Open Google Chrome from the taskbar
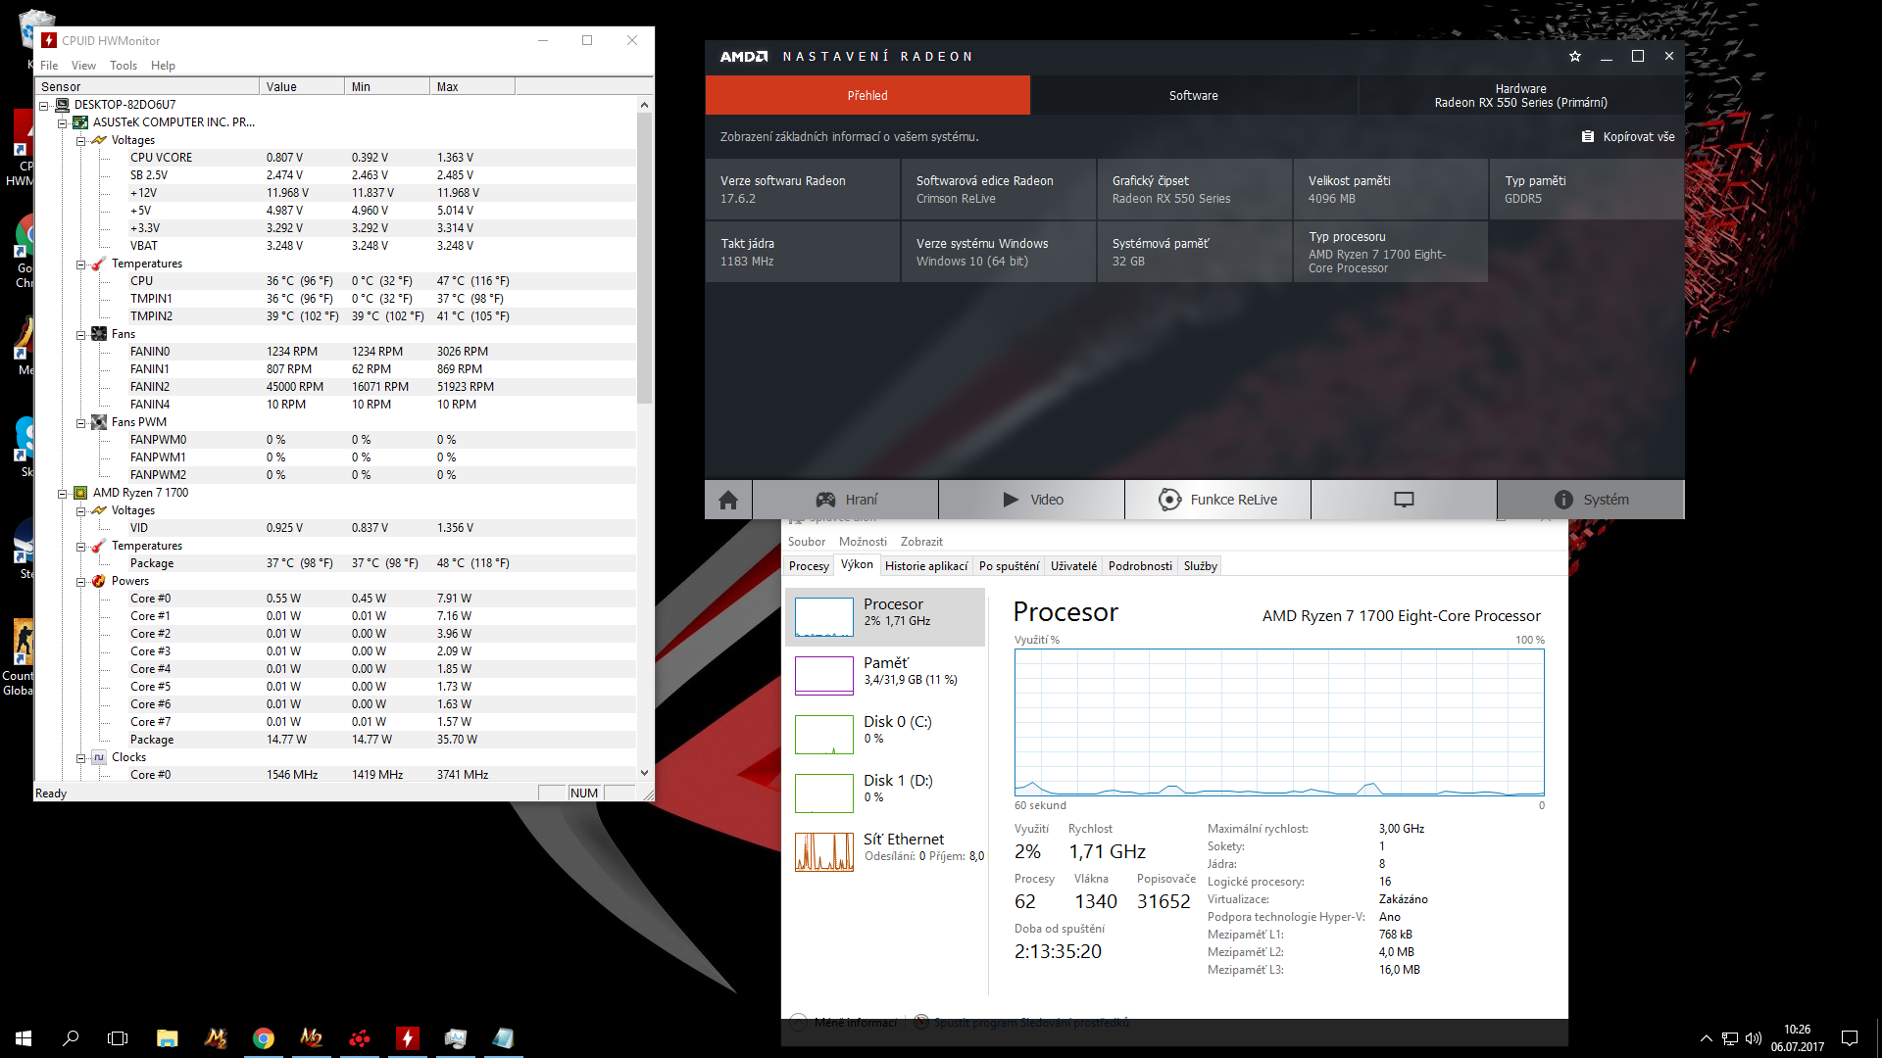This screenshot has width=1882, height=1058. 264,1038
